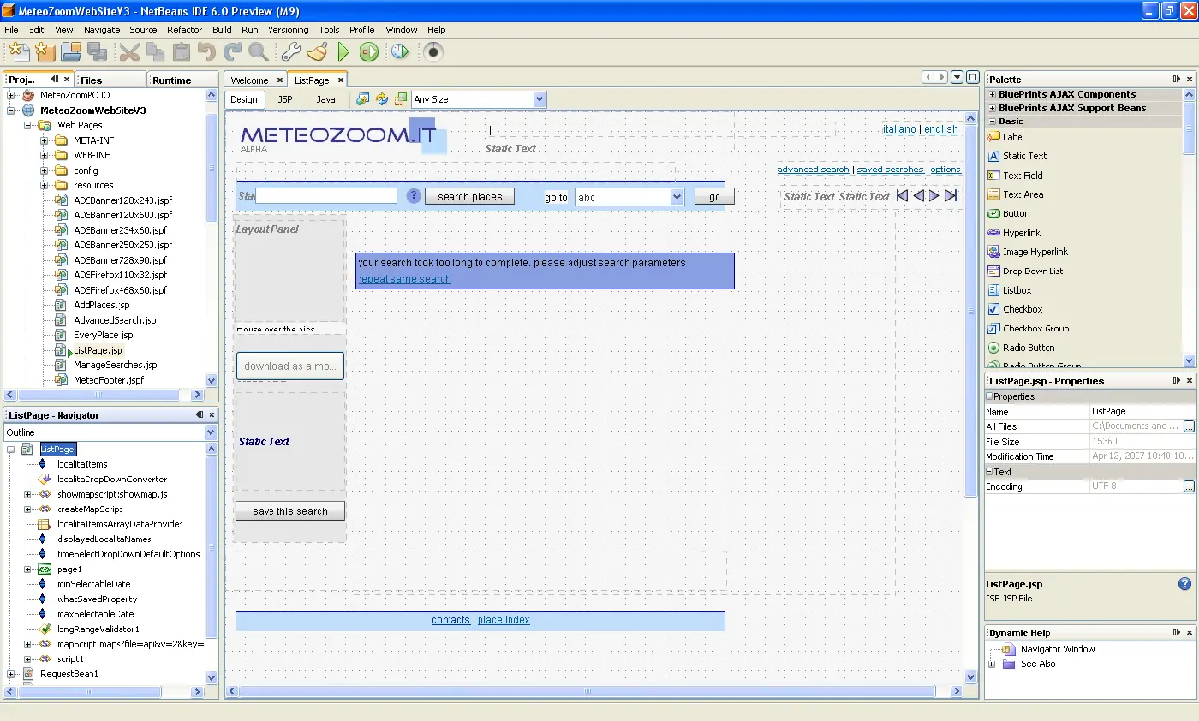Viewport: 1199px width, 721px height.
Task: Expand the RequestBean1 node in Navigator
Action: 11,674
